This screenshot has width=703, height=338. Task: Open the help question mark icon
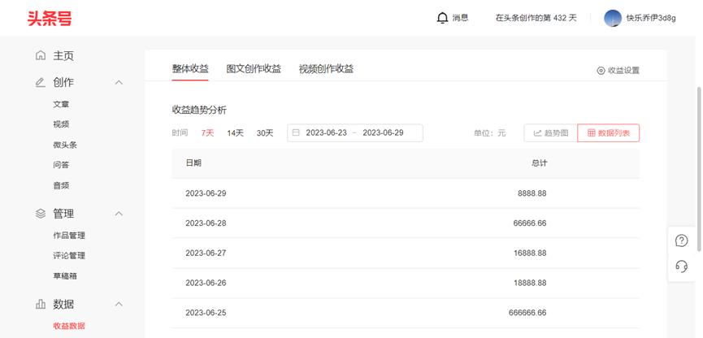coord(682,240)
